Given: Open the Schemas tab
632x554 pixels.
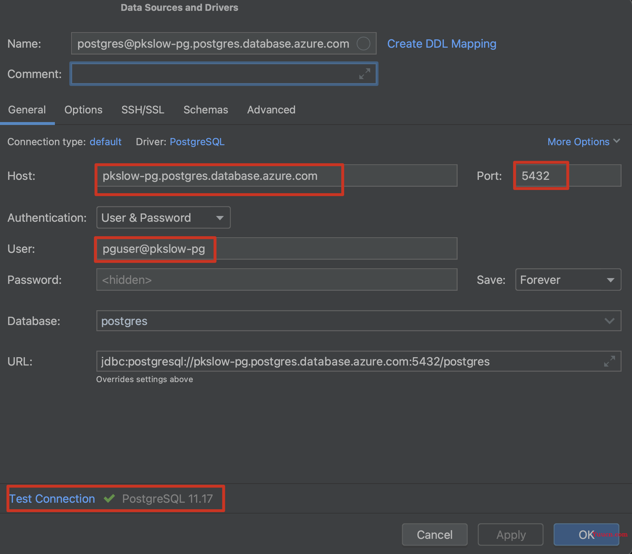Looking at the screenshot, I should pos(206,110).
